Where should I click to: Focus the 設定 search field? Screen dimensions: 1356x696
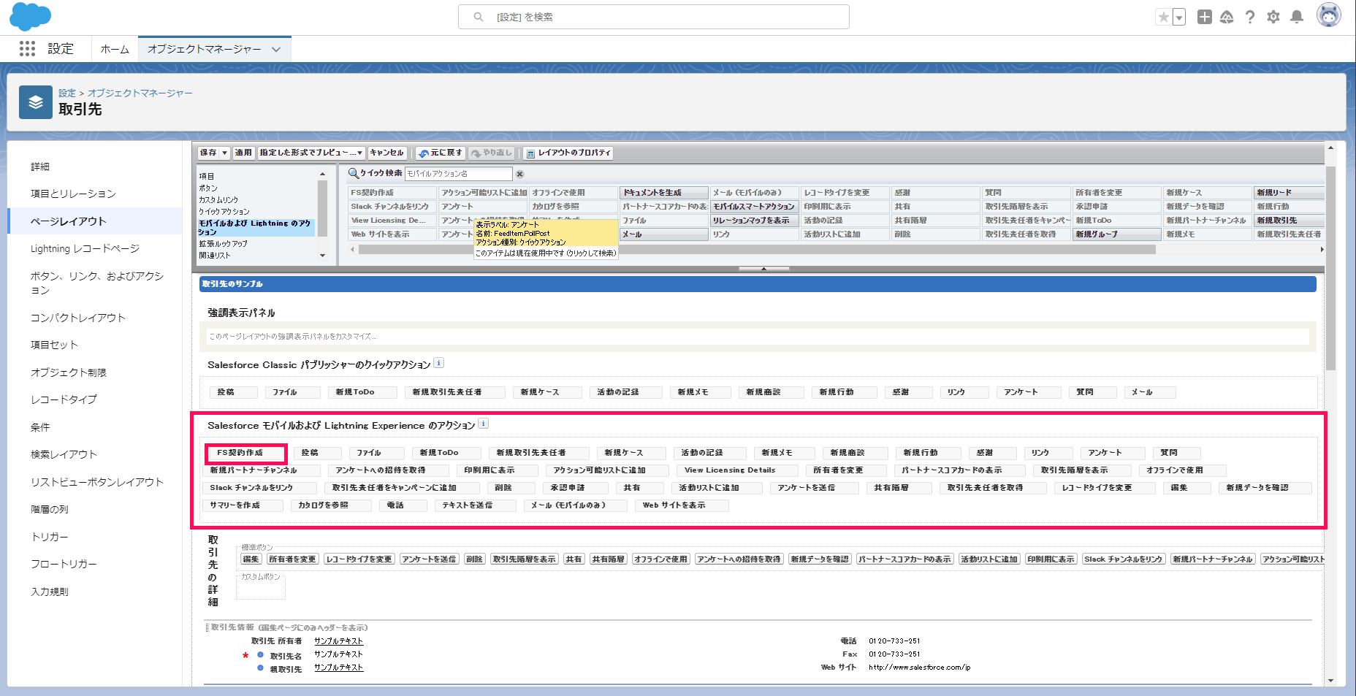(654, 17)
